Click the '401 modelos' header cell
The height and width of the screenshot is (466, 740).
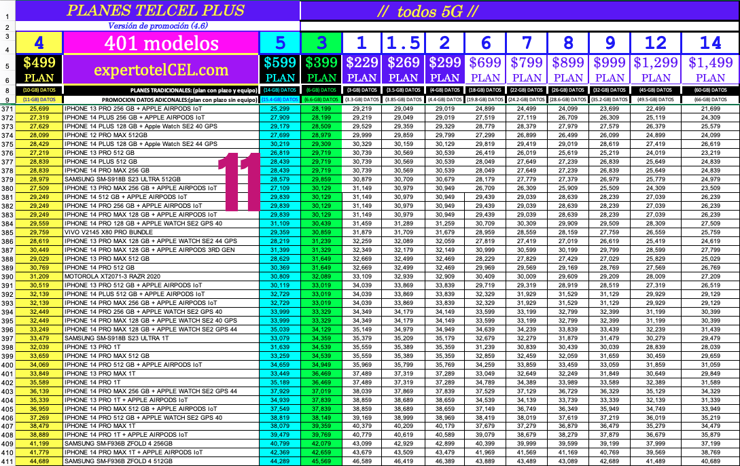pos(161,43)
